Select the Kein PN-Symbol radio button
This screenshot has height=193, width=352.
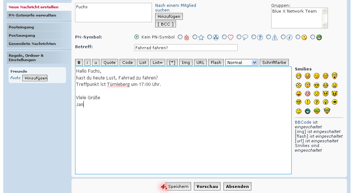click(x=136, y=37)
